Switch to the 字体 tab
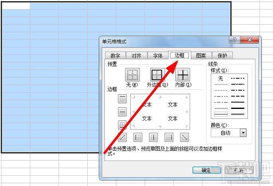 158,56
